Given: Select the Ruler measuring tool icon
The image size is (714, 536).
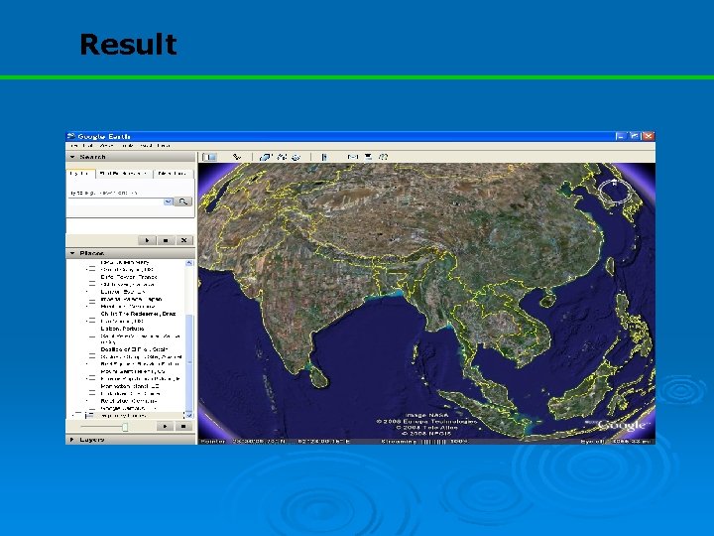Looking at the screenshot, I should coord(323,157).
